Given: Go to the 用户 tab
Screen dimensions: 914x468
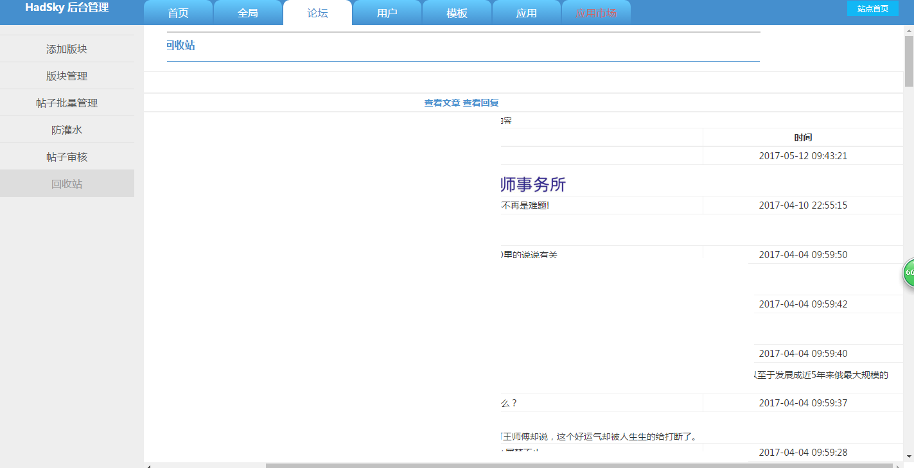Looking at the screenshot, I should coord(387,13).
